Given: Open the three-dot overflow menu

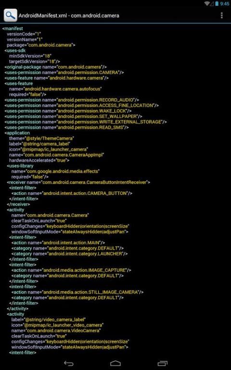Looking at the screenshot, I should point(221,15).
